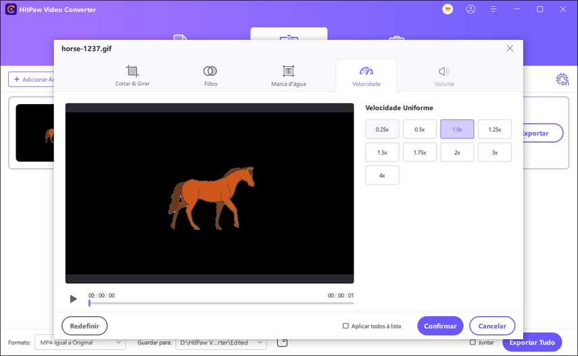Viewport: 578px width, 356px height.
Task: Choose the 1.0x speed option
Action: coord(457,129)
